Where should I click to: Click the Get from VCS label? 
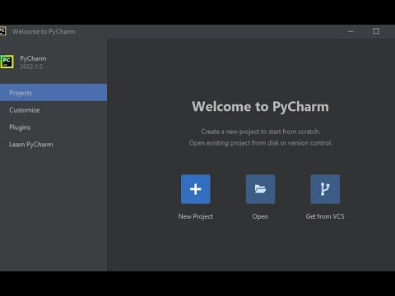(x=325, y=216)
